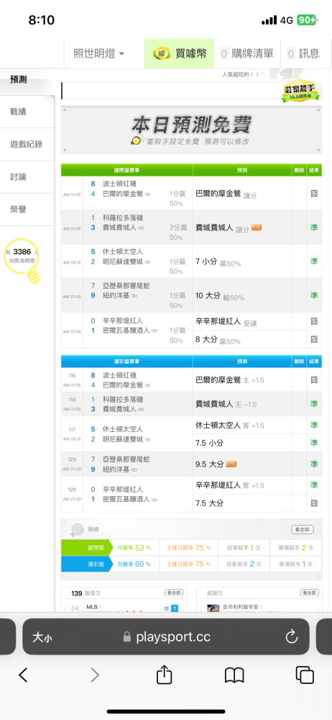Click the 莊家殺手 badge icon
The height and width of the screenshot is (720, 332).
click(x=301, y=91)
